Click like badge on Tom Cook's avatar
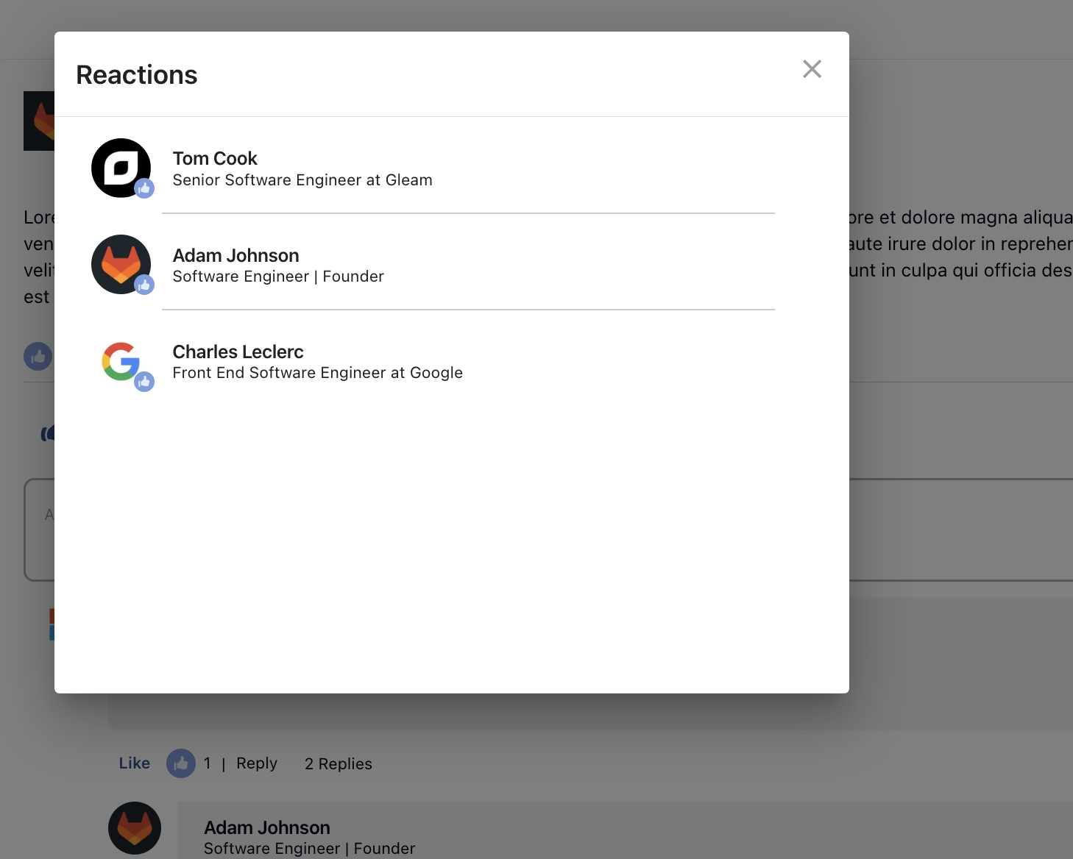 [144, 188]
